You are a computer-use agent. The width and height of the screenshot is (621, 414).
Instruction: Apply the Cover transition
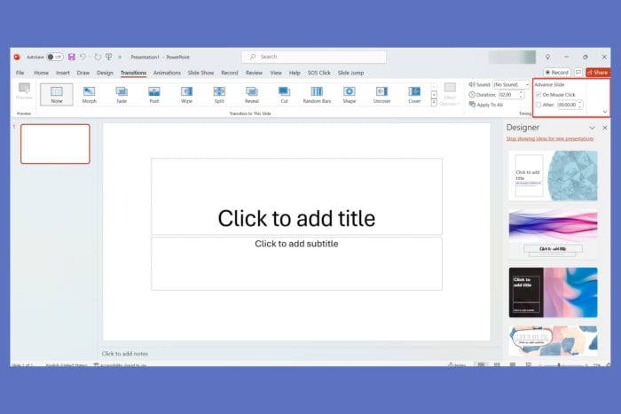click(x=414, y=94)
